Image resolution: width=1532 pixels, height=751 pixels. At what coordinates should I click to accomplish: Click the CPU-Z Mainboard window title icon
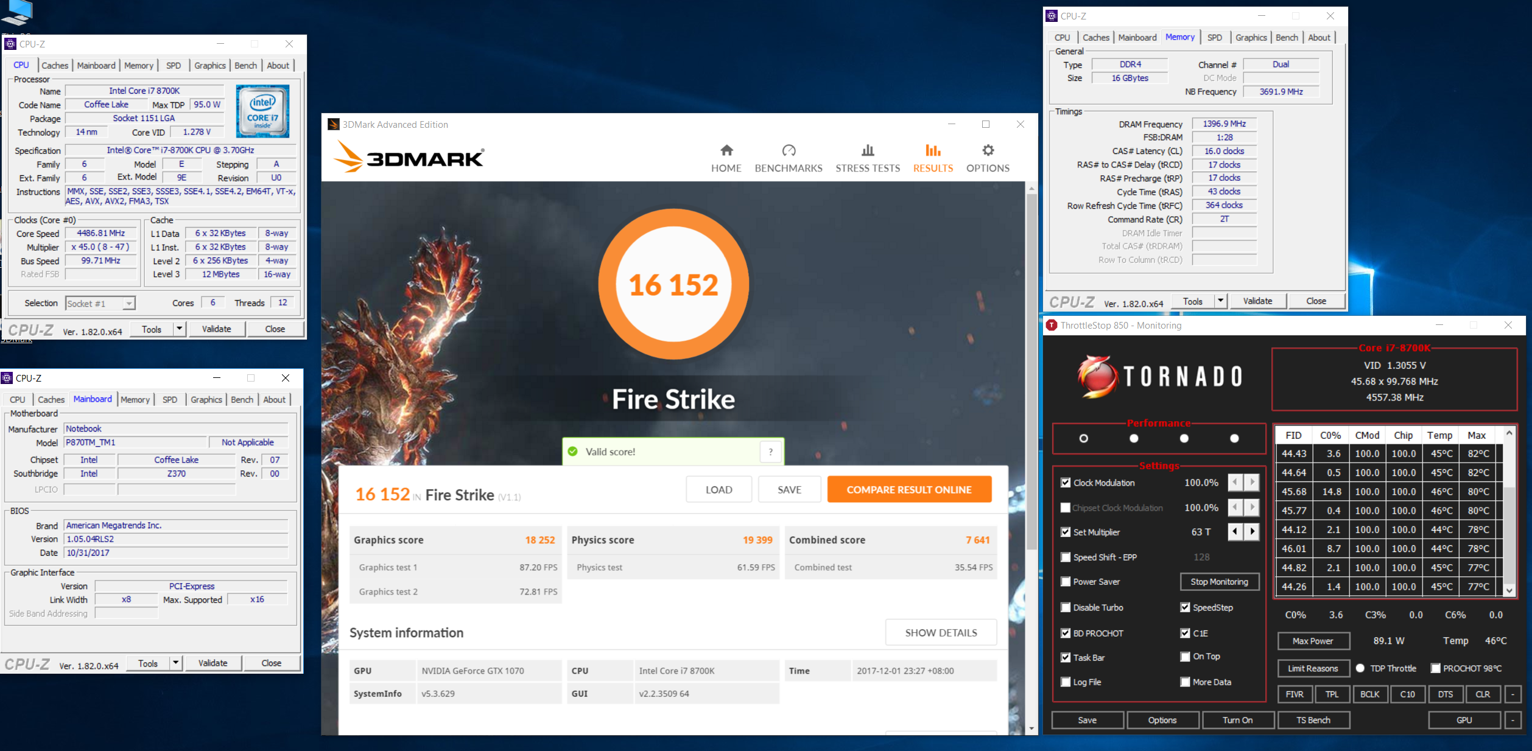pos(7,378)
